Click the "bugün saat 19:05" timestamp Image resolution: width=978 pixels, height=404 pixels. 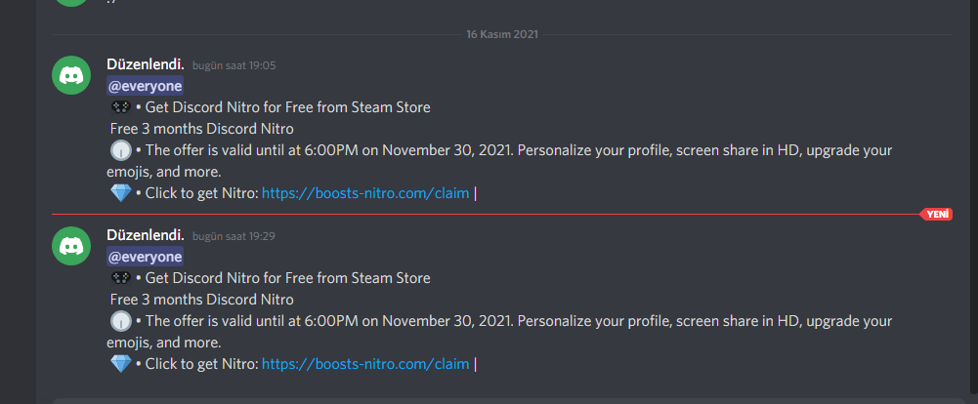[234, 66]
